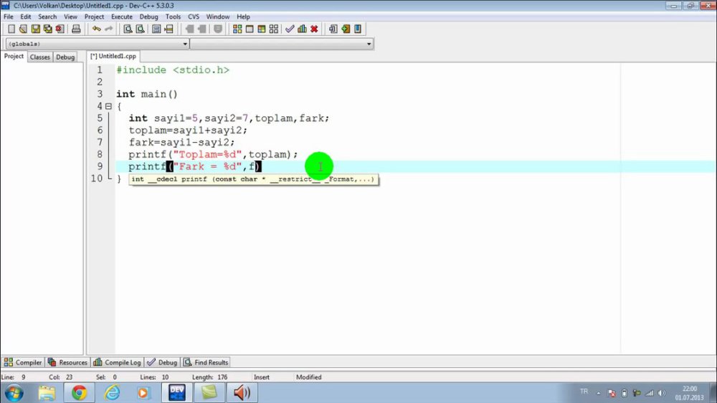Save the file with the floppy disk icon
This screenshot has width=717, height=403.
point(36,29)
